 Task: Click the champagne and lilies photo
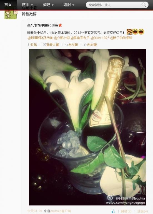[87, 127]
